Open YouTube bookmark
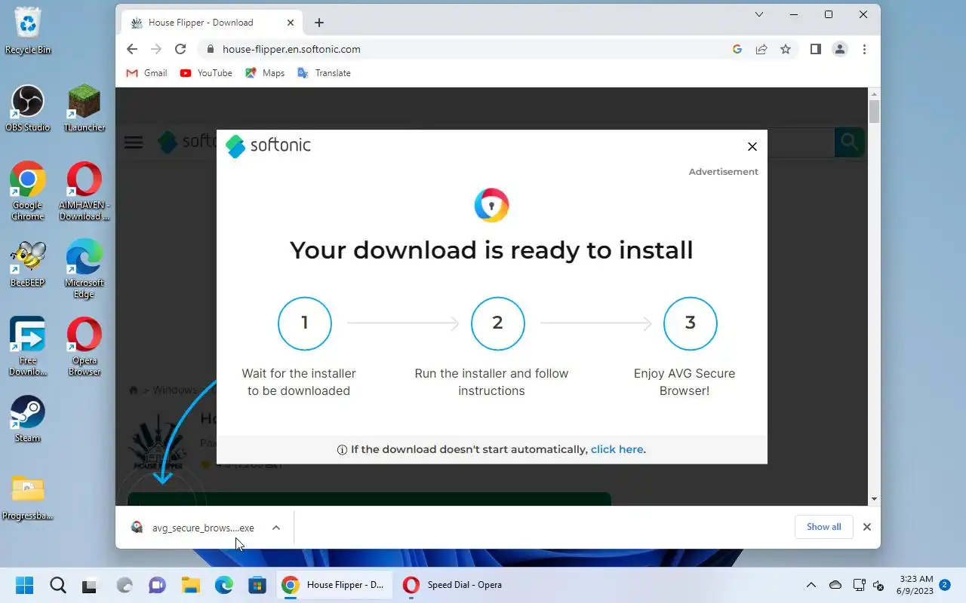 pos(206,73)
